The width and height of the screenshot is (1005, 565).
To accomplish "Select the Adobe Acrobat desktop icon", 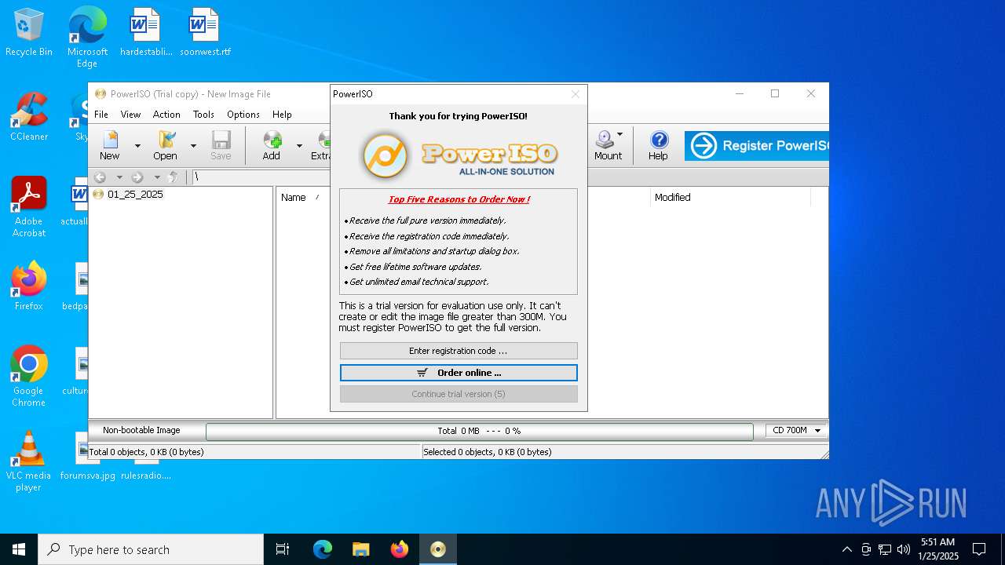I will 29,207.
